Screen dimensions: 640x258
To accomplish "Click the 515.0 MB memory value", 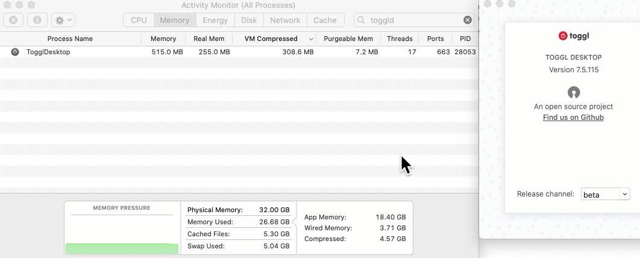I will (x=167, y=52).
